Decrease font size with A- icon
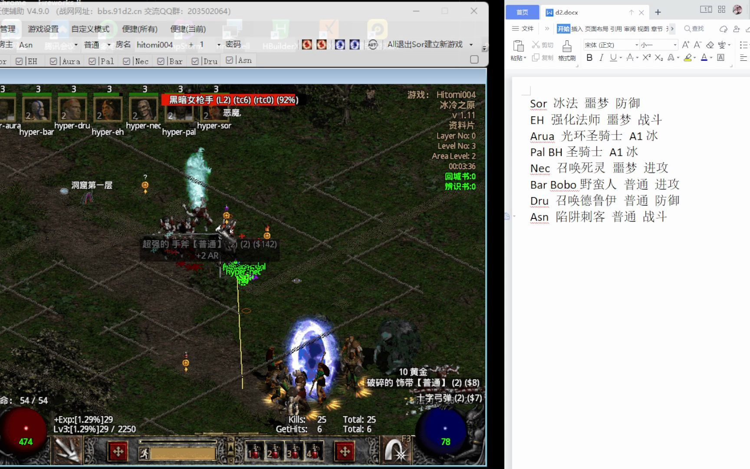Image resolution: width=750 pixels, height=469 pixels. [697, 45]
